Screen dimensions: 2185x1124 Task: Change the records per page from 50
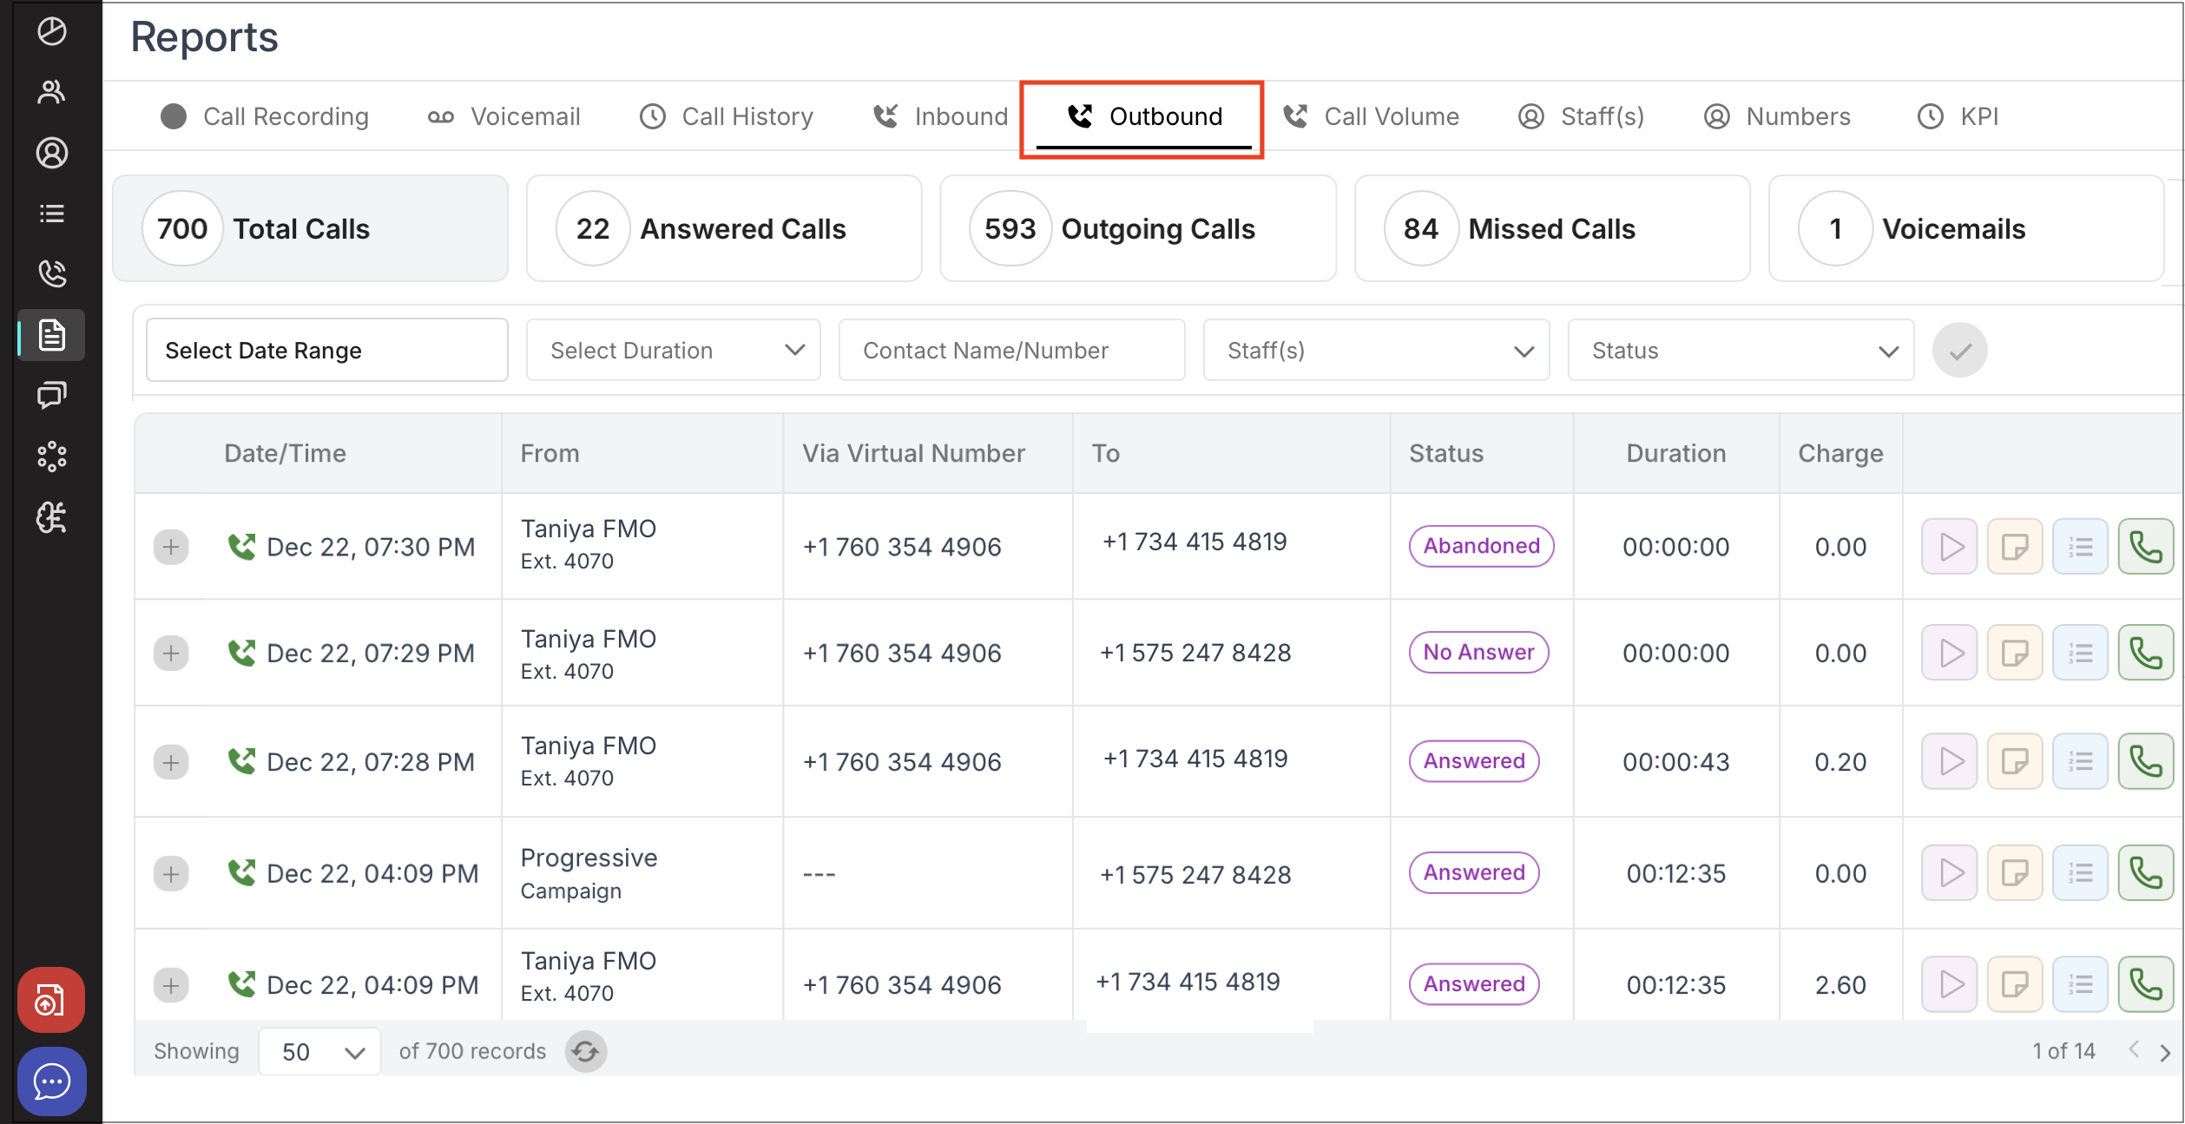(319, 1052)
